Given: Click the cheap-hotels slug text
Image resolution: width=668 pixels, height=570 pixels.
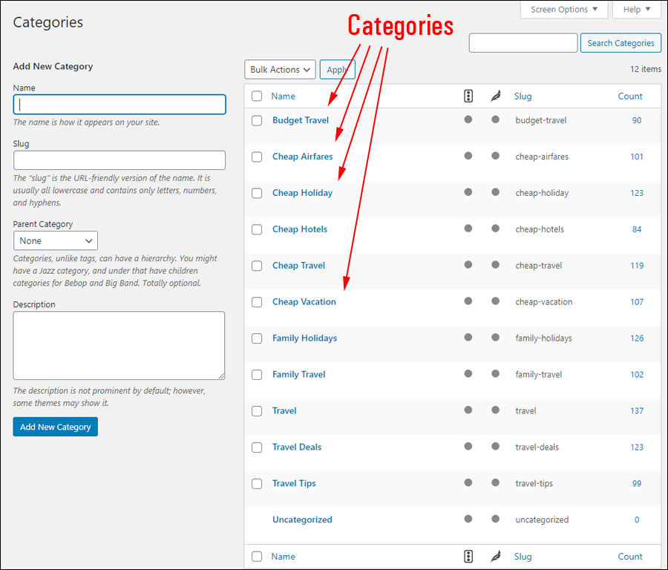Looking at the screenshot, I should [x=540, y=229].
